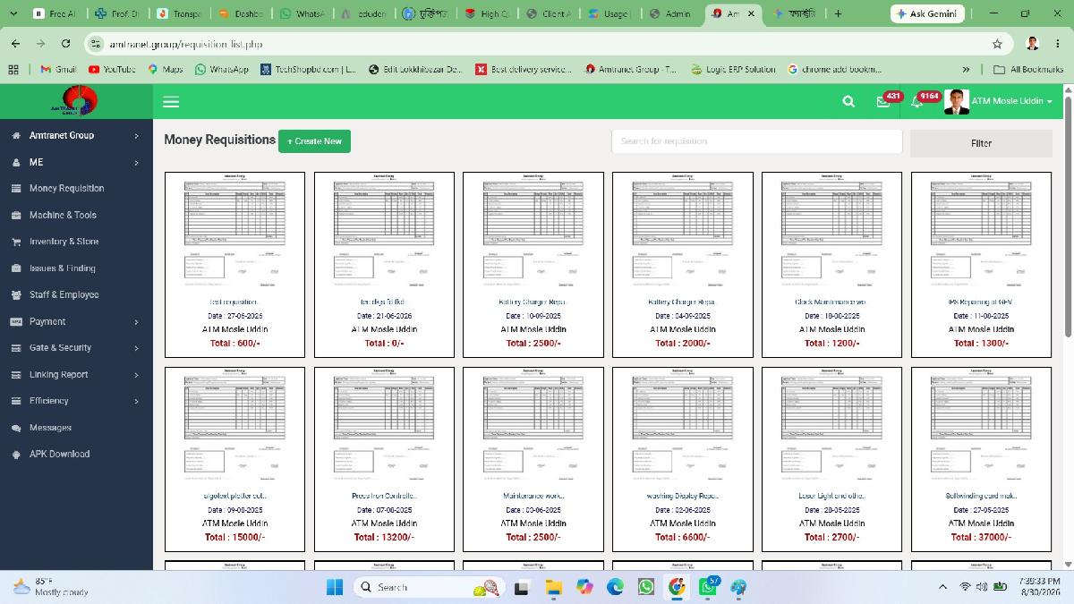Click the Filter button

(981, 143)
